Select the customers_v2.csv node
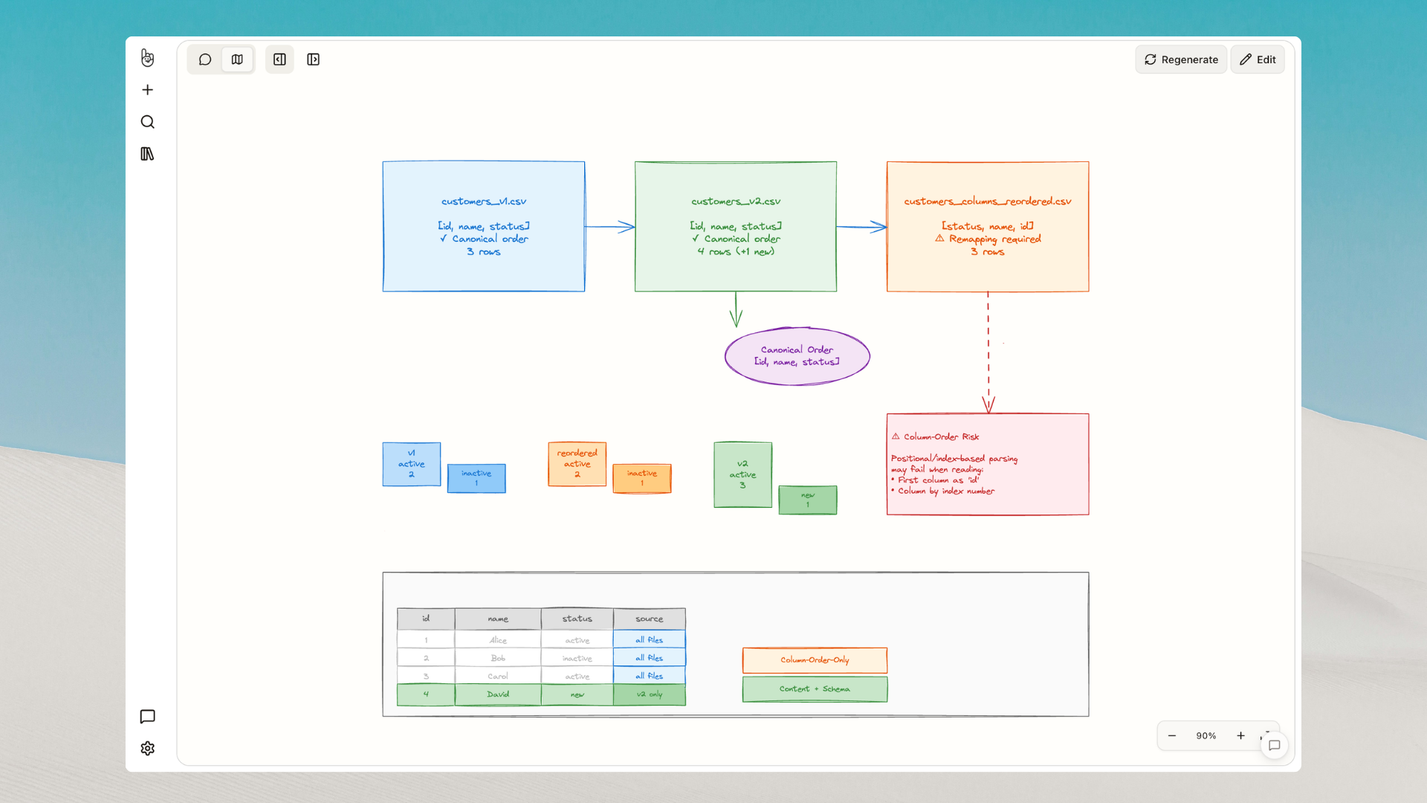 tap(736, 227)
